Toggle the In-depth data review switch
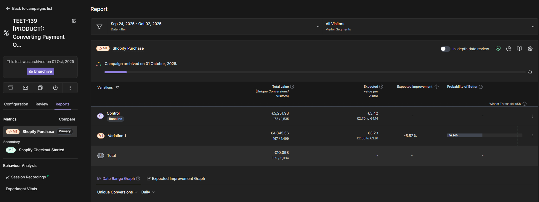This screenshot has width=539, height=202. (x=445, y=49)
